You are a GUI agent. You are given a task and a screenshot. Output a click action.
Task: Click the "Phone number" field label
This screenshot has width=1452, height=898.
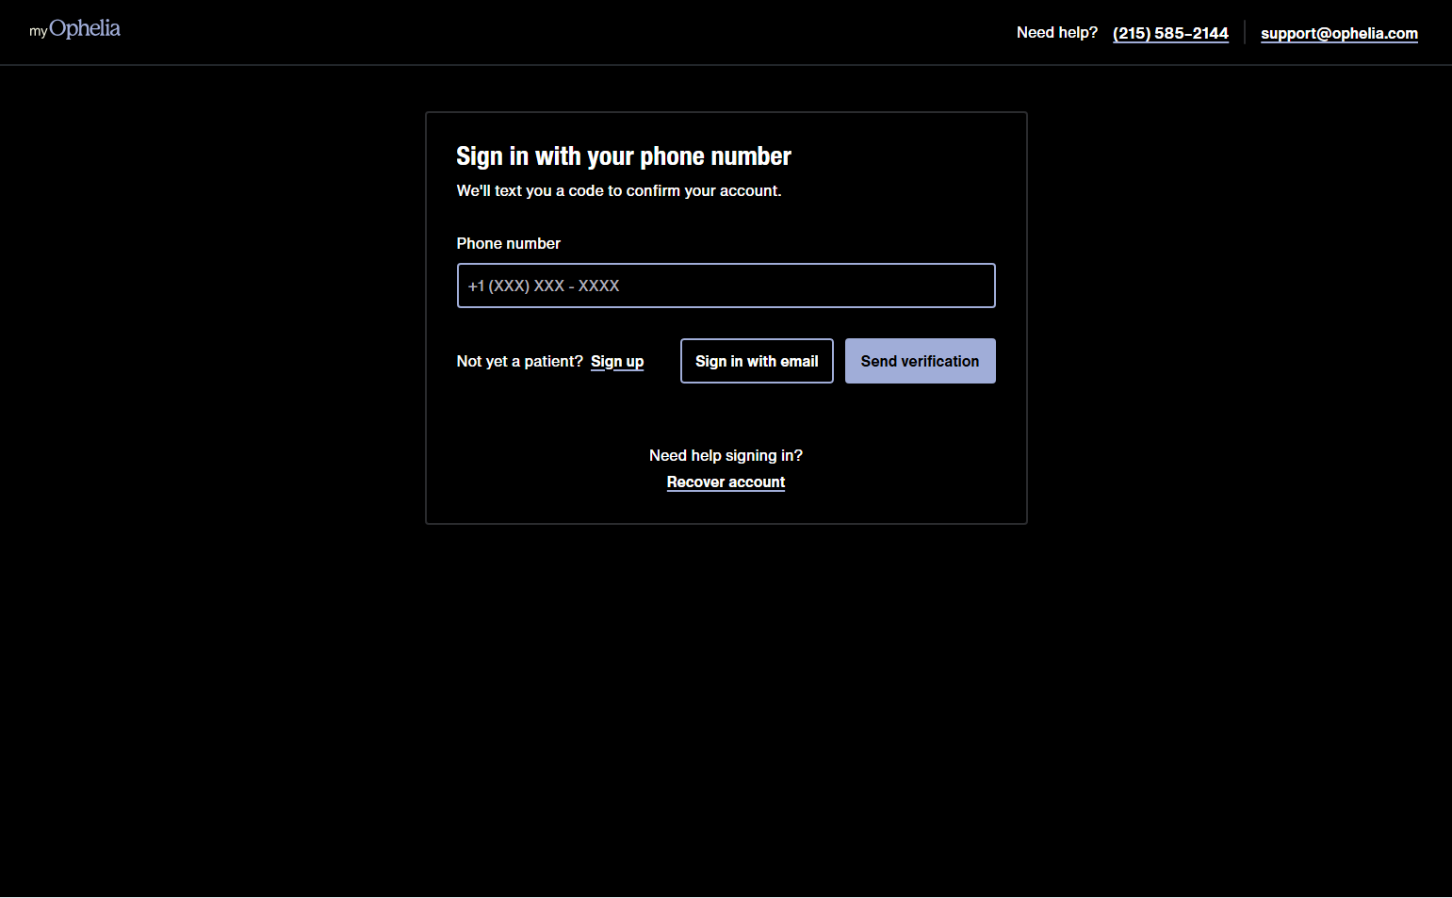pyautogui.click(x=509, y=243)
